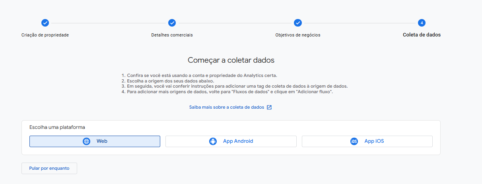Screen dimensions: 482x184
Task: Select the Objetivos de negócios step label
Action: (x=297, y=35)
